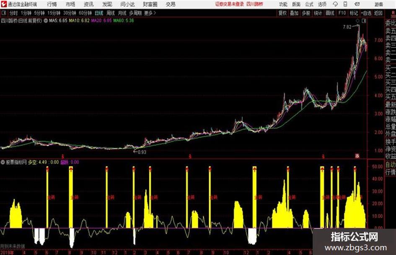Image resolution: width=396 pixels, height=255 pixels.
Task: Select the 多周期 multi-period view
Action: 135,13
